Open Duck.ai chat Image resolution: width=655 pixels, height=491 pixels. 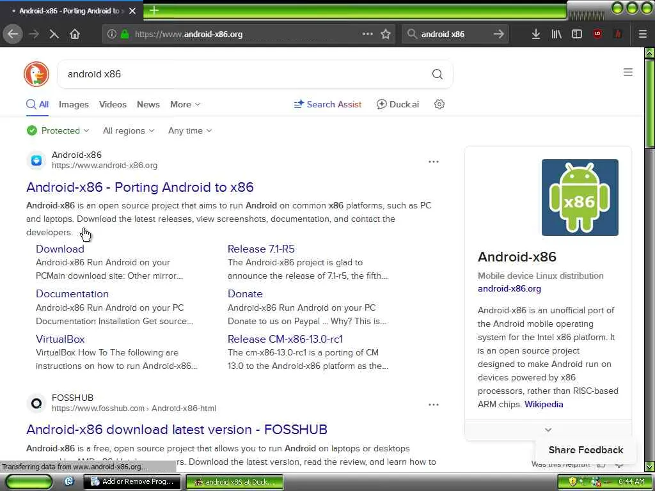point(398,104)
